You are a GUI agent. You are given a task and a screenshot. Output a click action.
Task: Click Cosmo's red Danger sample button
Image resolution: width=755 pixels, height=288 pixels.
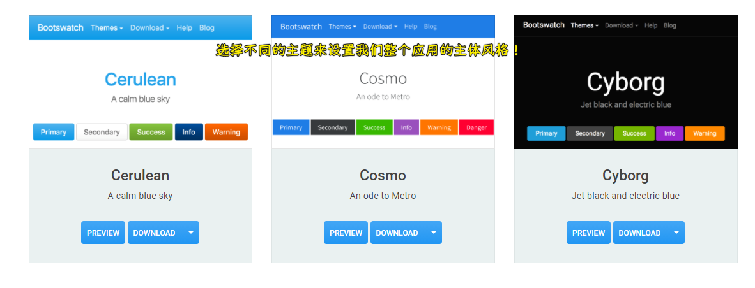[477, 127]
